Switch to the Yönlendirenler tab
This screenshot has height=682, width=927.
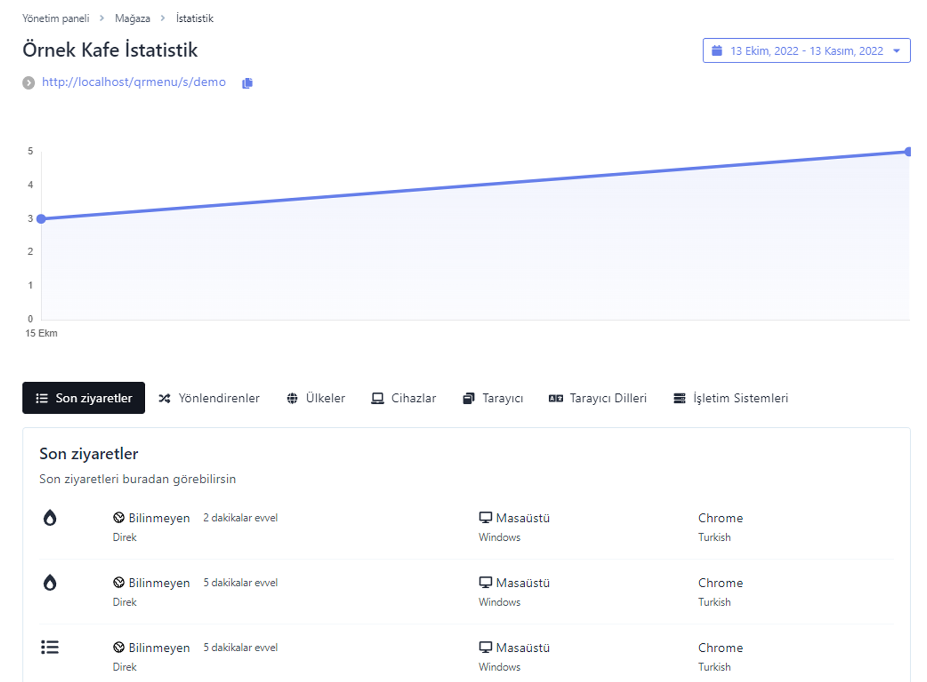[209, 398]
